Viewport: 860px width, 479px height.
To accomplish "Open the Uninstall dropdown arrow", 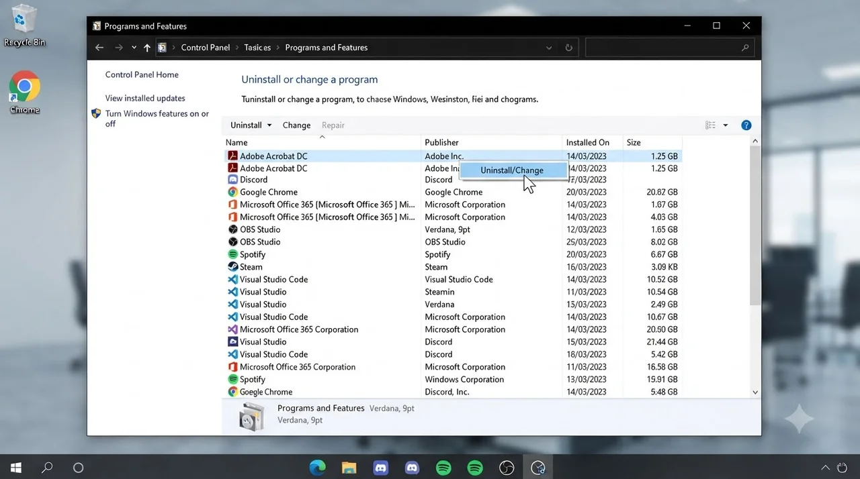I will (269, 125).
